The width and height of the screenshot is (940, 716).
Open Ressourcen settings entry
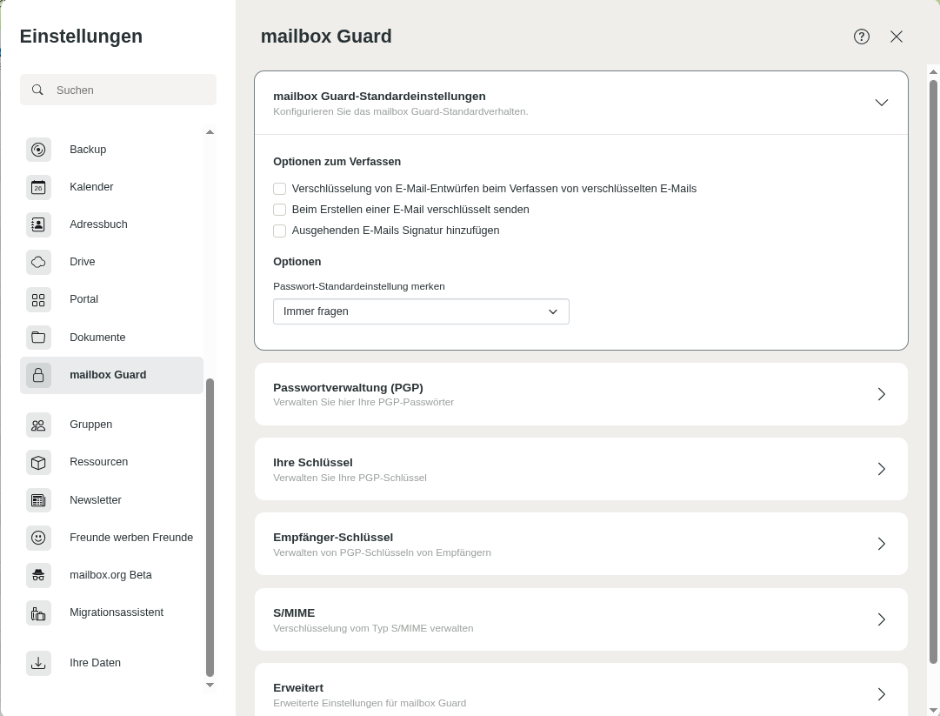pos(111,462)
